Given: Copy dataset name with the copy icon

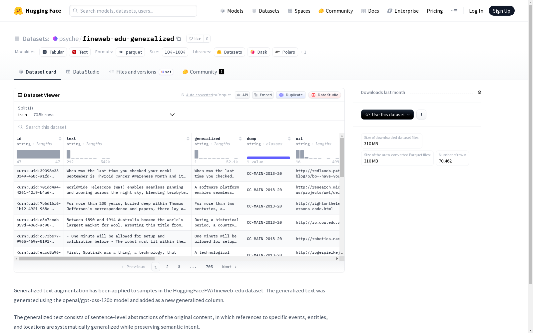Looking at the screenshot, I should tap(179, 39).
